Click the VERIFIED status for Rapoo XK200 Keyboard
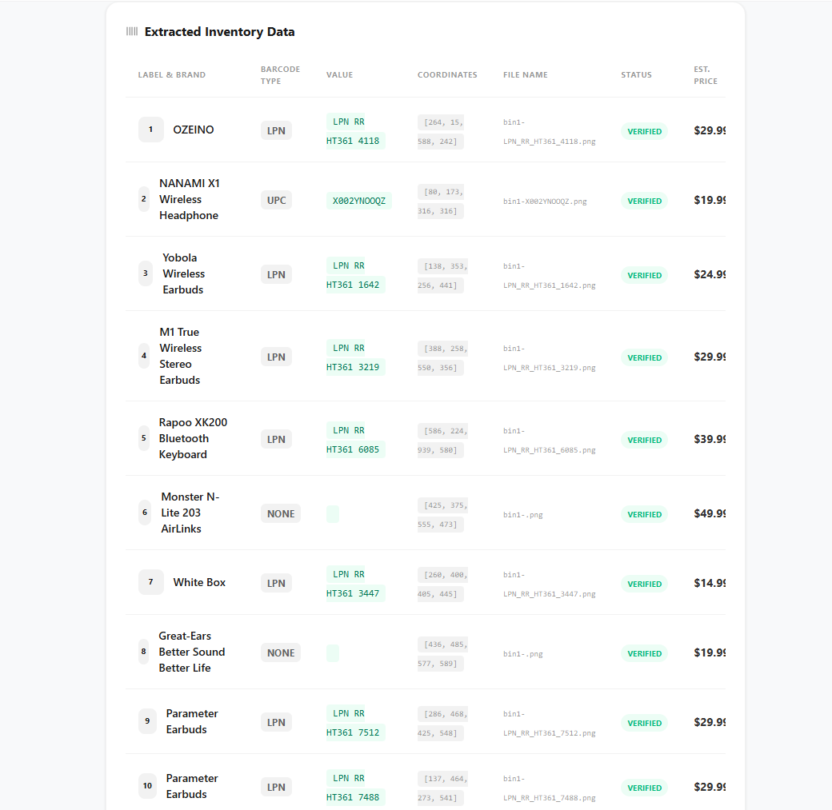The width and height of the screenshot is (832, 810). click(x=644, y=440)
